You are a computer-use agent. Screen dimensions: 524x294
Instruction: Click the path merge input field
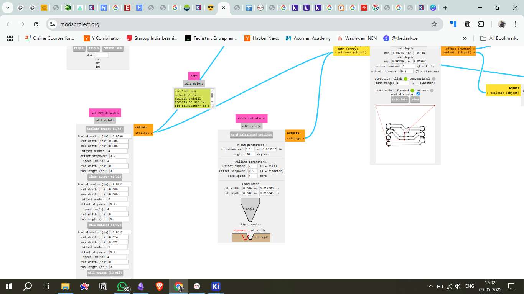tap(403, 83)
